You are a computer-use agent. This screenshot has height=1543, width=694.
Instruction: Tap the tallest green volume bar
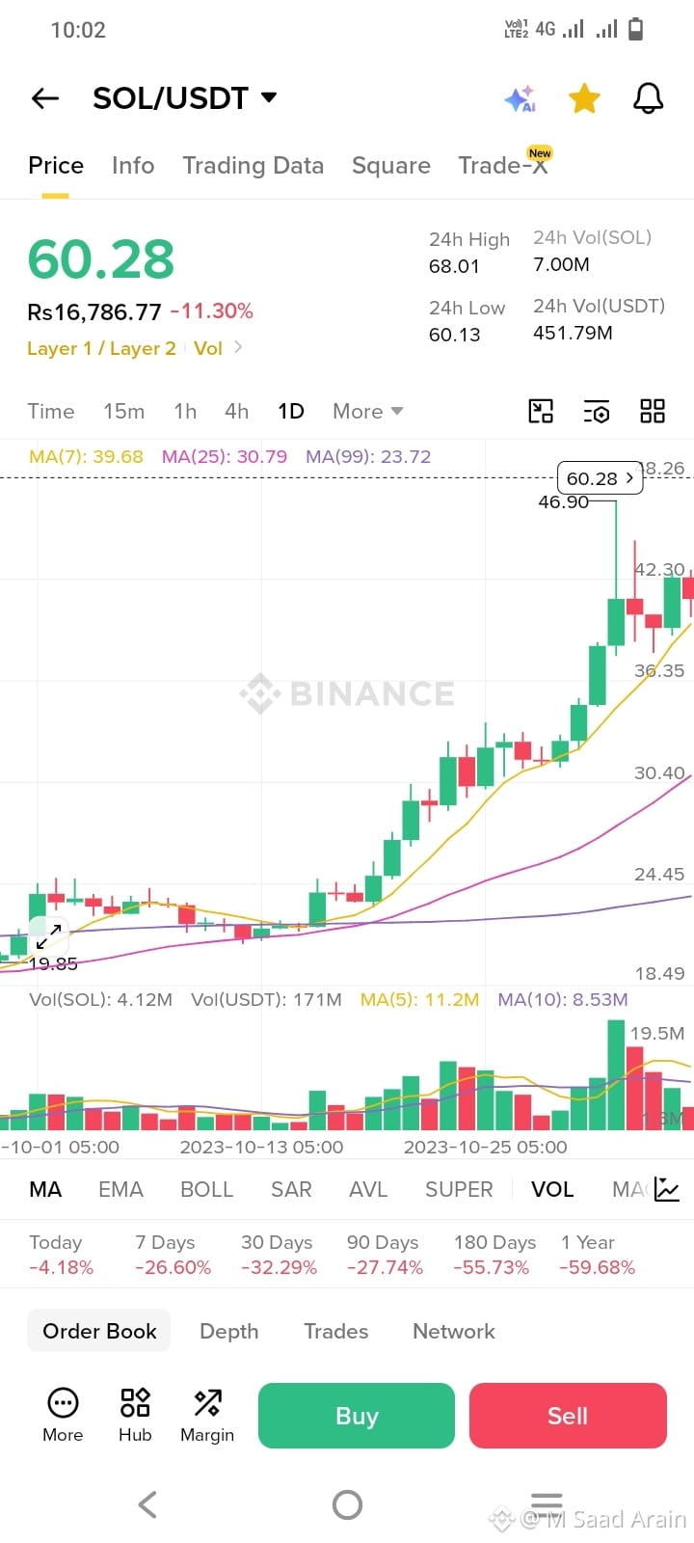[616, 1074]
